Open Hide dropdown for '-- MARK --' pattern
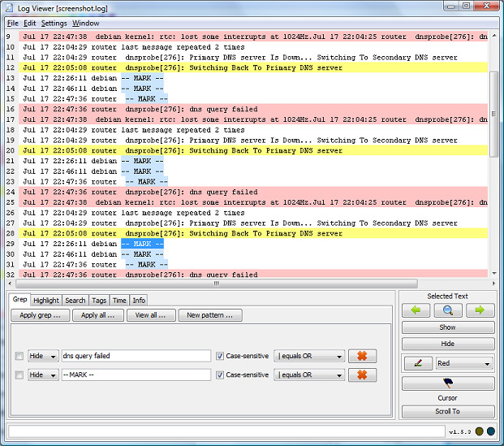 [43, 375]
